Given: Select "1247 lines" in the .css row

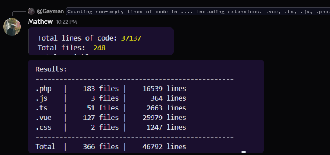Looking at the screenshot, I should tap(167, 127).
